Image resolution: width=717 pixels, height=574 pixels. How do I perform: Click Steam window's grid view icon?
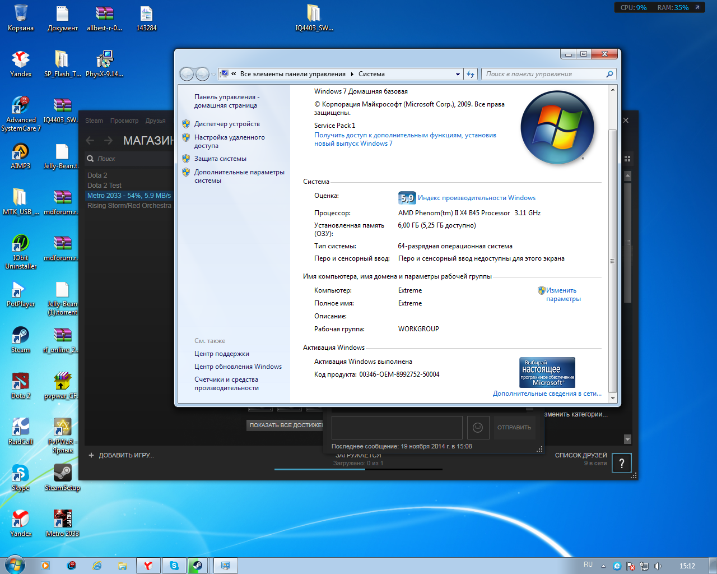627,159
